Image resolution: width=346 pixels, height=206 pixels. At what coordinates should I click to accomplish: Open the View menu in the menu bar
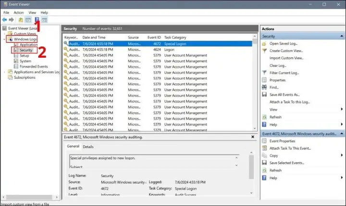pos(32,13)
